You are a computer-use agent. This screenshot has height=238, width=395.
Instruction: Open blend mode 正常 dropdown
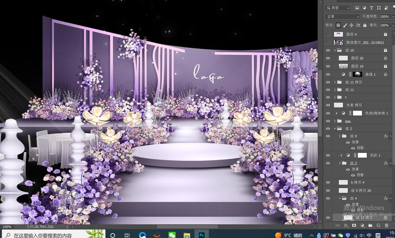pyautogui.click(x=342, y=17)
